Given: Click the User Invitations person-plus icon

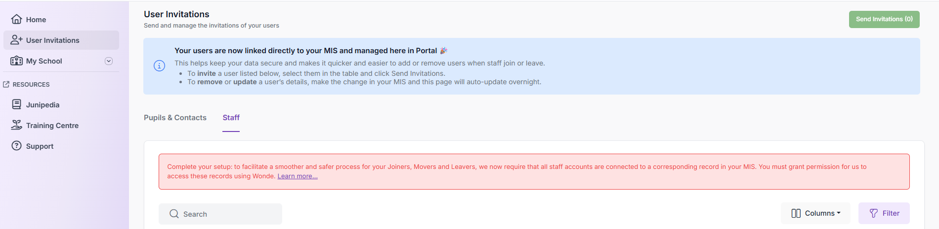Looking at the screenshot, I should (x=16, y=40).
